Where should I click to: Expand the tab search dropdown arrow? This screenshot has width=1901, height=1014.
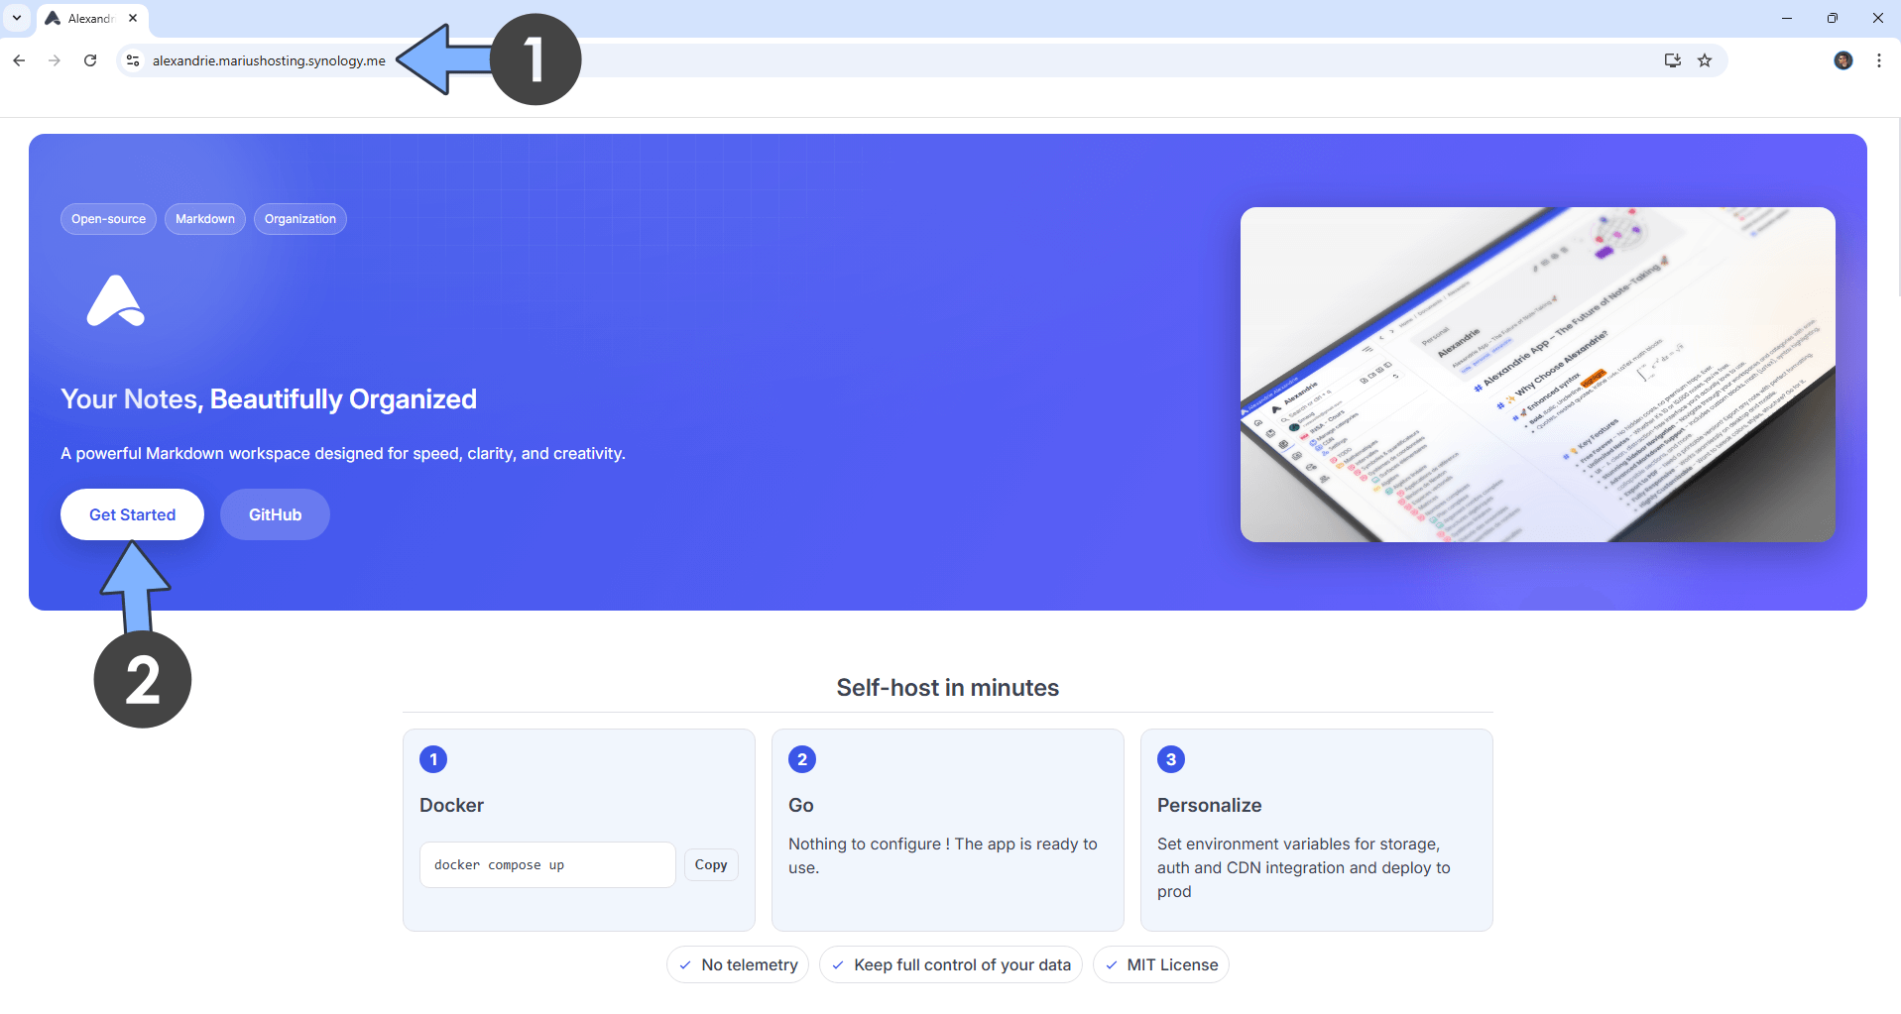(17, 18)
